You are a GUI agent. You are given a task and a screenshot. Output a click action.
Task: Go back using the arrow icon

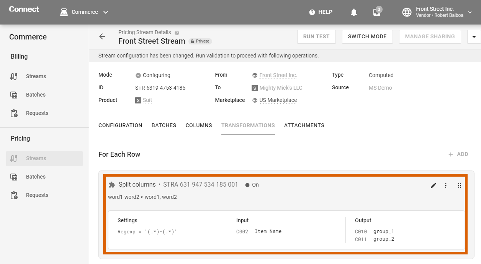point(102,36)
